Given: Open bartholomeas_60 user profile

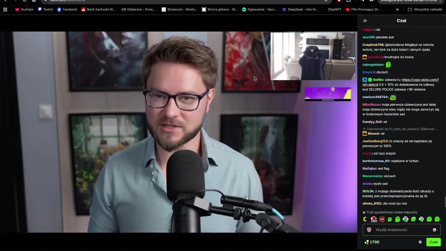Looking at the screenshot, I should pos(376,161).
